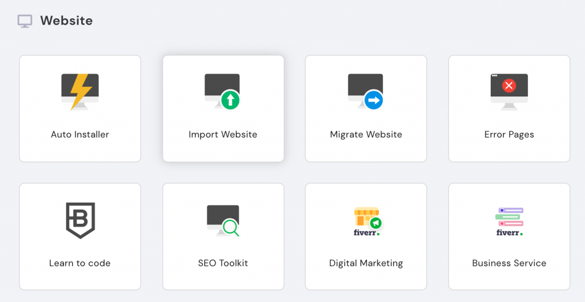The image size is (585, 302).
Task: Open the Business Service label
Action: pos(509,263)
